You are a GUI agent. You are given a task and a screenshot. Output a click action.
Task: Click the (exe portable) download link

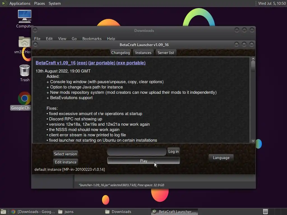coord(131,63)
